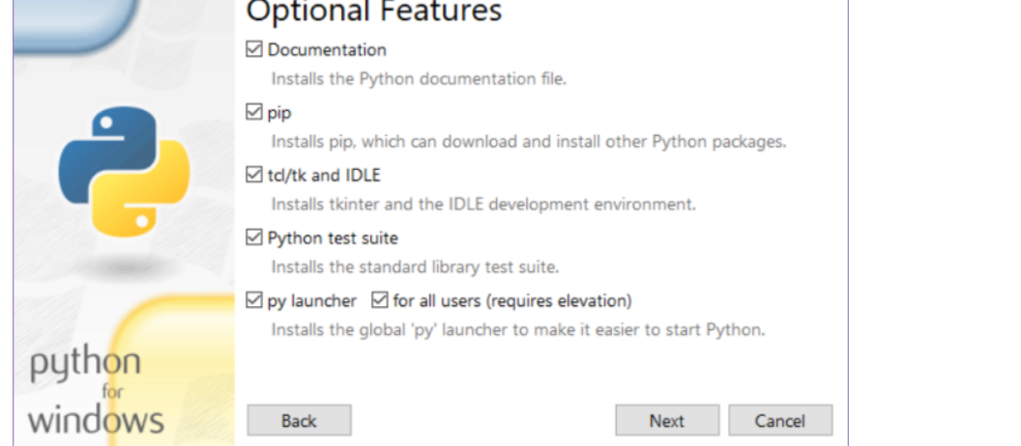
Task: Cancel the Python installation
Action: pos(779,420)
